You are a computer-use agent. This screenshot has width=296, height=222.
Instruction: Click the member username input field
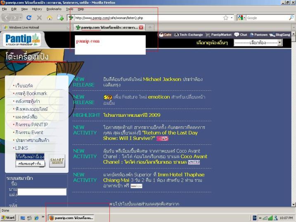click(x=42, y=192)
